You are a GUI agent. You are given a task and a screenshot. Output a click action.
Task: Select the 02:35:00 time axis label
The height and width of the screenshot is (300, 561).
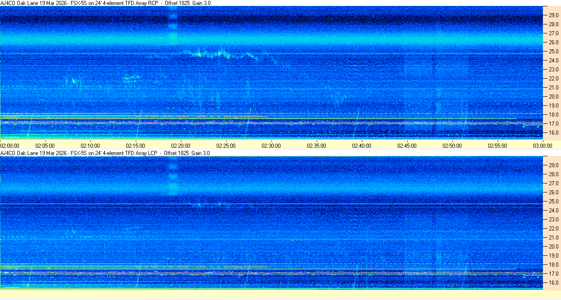316,146
